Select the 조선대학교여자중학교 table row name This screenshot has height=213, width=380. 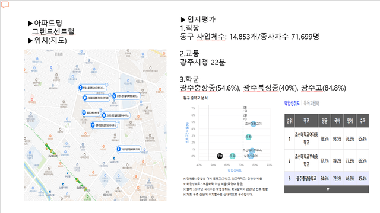[306, 138]
